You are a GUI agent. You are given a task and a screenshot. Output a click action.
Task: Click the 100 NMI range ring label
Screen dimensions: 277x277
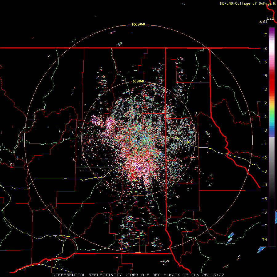pyautogui.click(x=138, y=24)
